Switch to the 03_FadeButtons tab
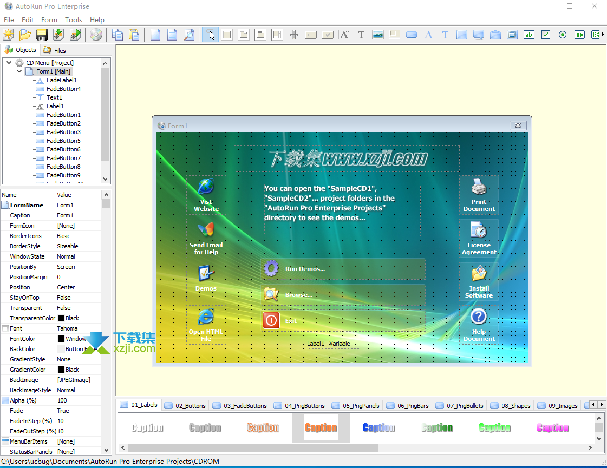 [240, 405]
